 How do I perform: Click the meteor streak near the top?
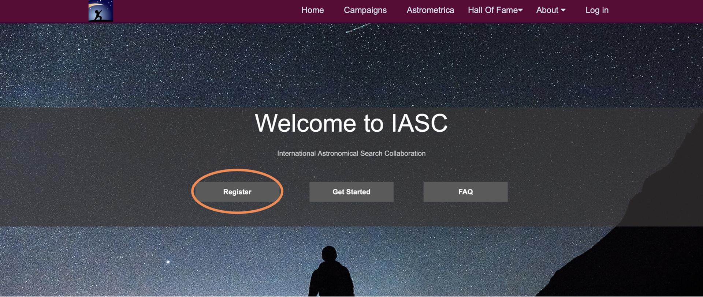tap(358, 28)
